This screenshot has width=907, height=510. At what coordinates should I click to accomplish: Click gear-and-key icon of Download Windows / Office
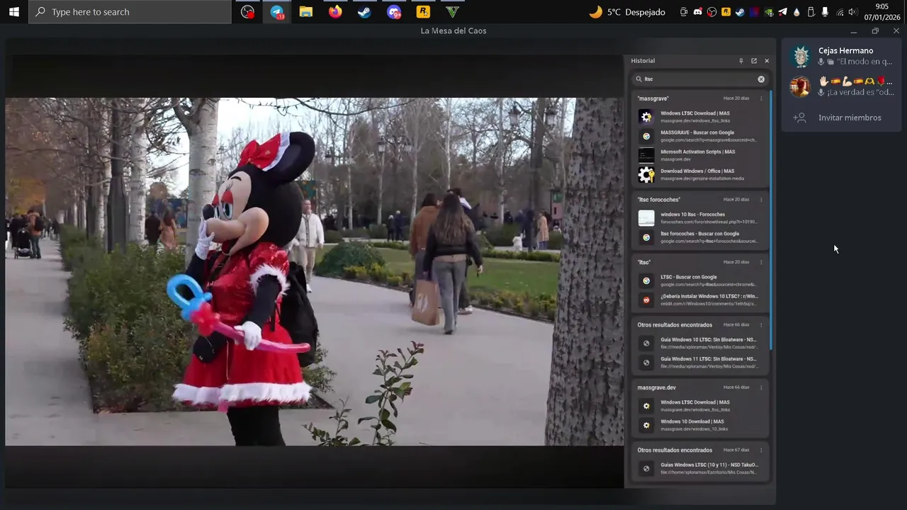pyautogui.click(x=646, y=174)
